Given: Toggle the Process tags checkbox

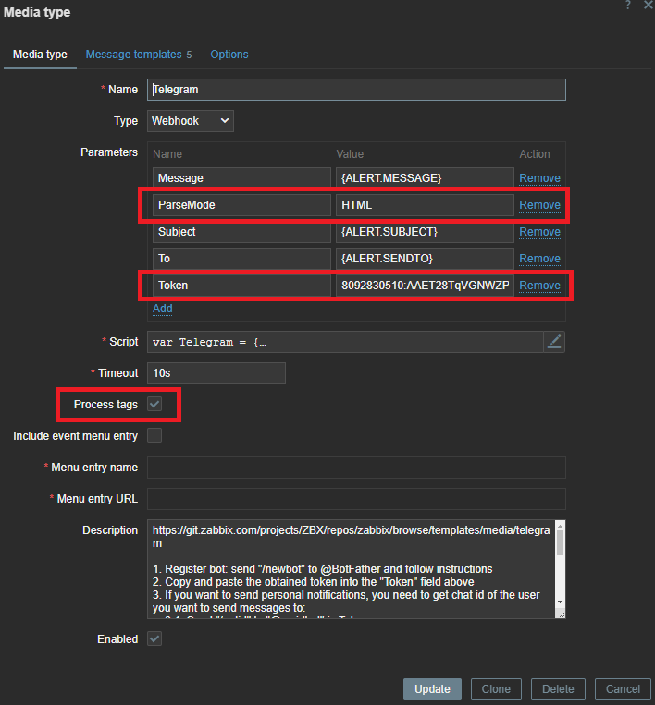Looking at the screenshot, I should point(154,404).
